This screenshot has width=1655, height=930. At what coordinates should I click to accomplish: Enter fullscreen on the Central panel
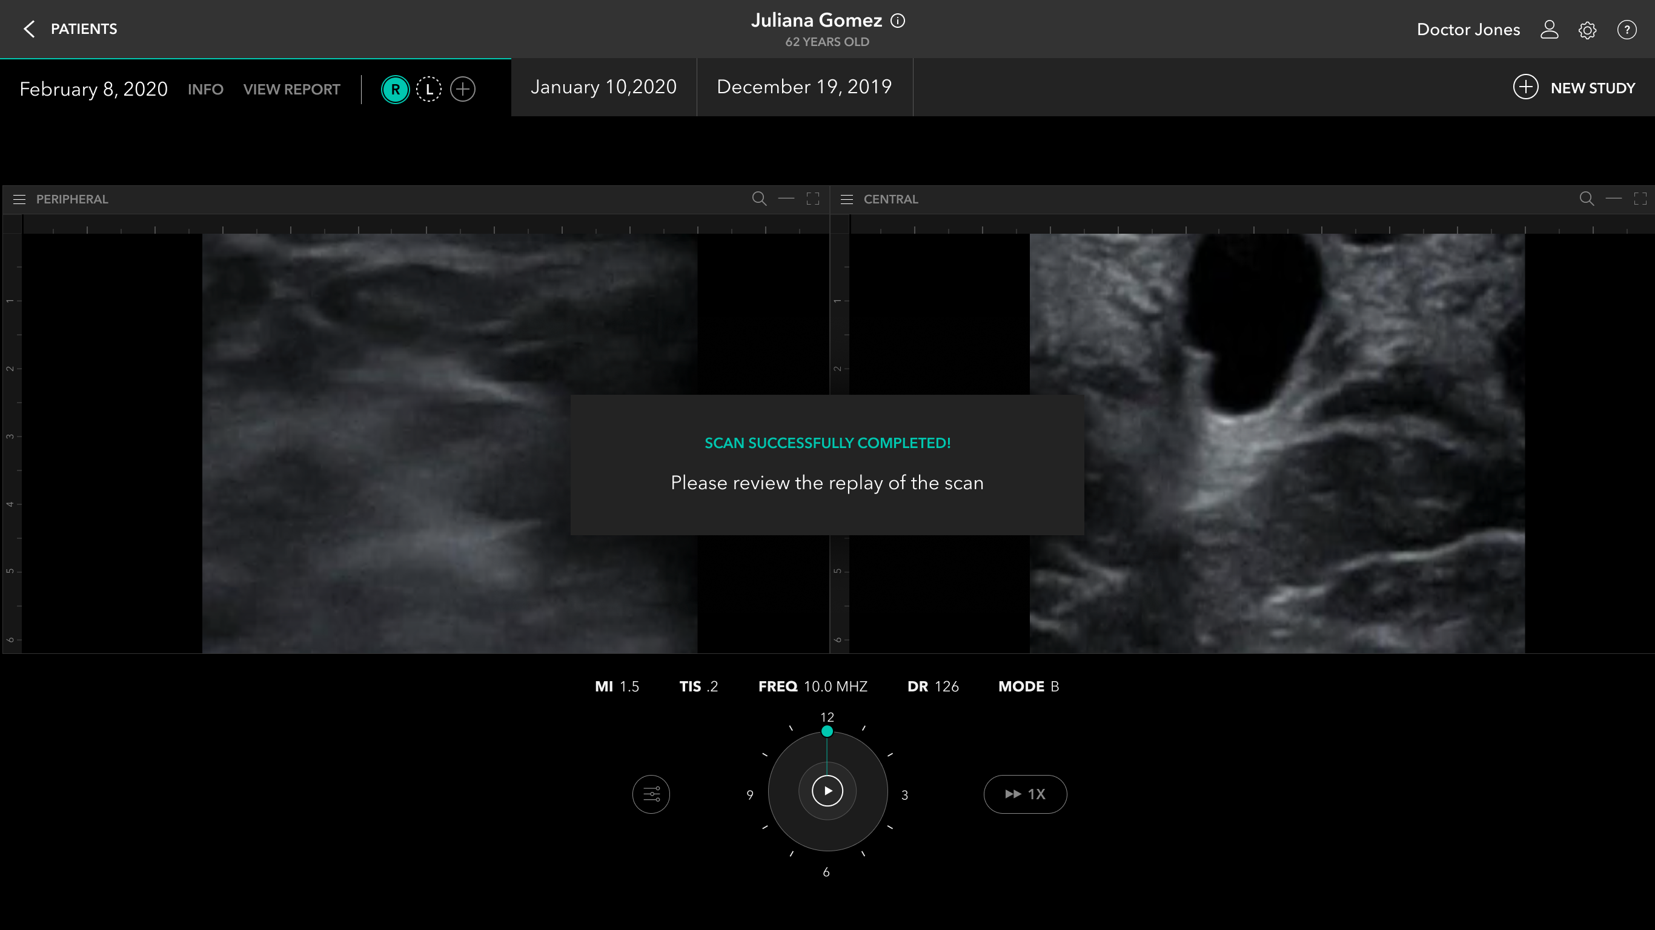tap(1640, 199)
